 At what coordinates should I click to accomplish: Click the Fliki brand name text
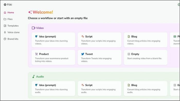(10, 5)
